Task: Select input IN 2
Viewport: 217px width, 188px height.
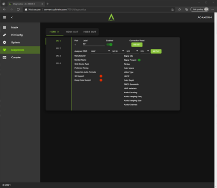Action: tap(59, 48)
